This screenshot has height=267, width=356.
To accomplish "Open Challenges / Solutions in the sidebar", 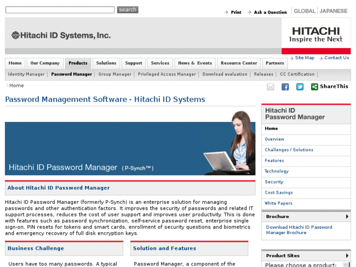I will 289,150.
